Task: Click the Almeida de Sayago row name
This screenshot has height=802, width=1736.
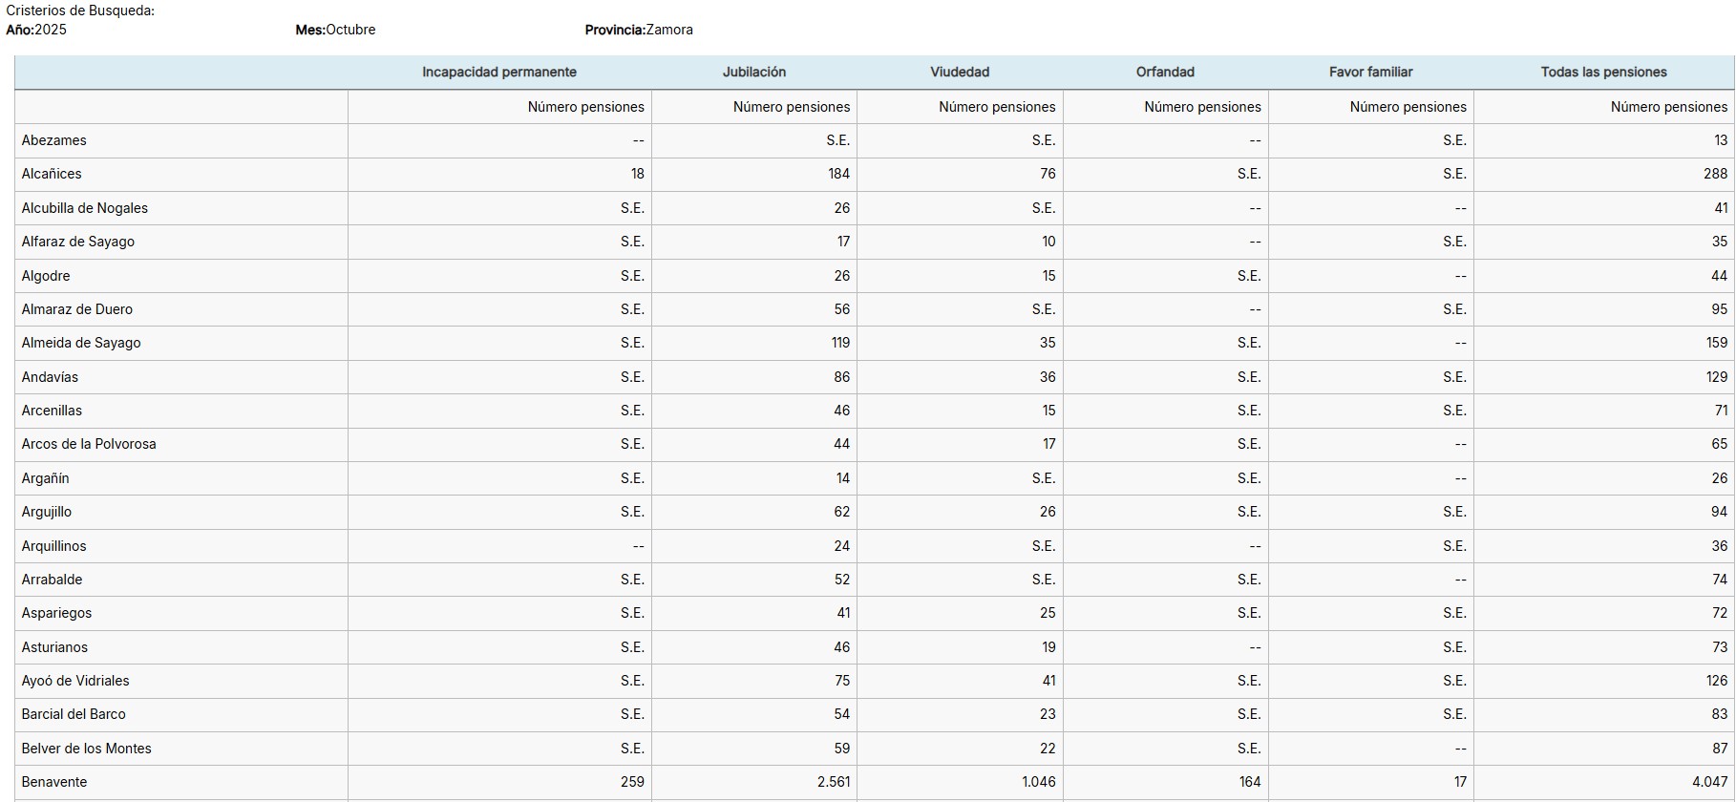Action: (x=81, y=343)
